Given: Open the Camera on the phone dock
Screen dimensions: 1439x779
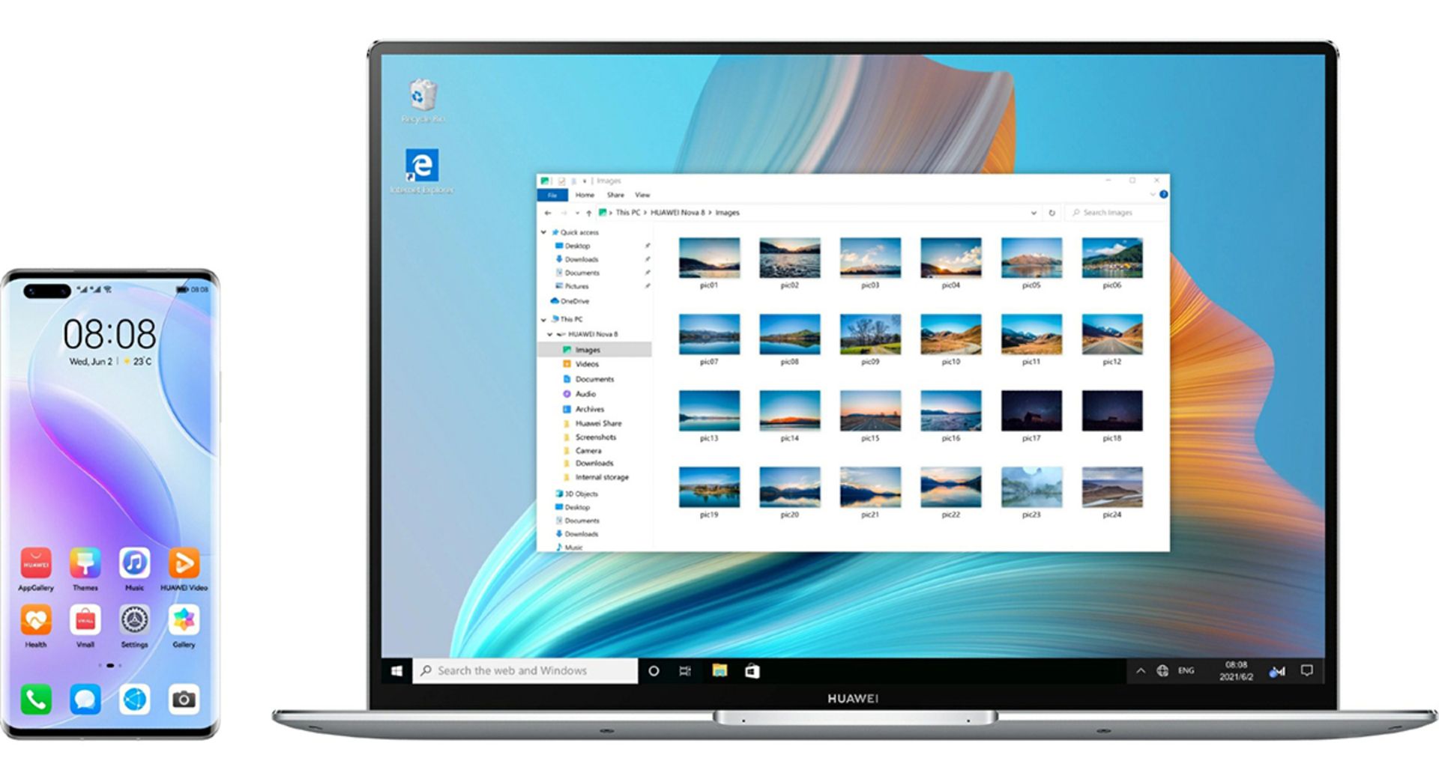Looking at the screenshot, I should click(184, 700).
